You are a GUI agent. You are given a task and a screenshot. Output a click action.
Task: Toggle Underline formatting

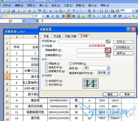pos(57,16)
